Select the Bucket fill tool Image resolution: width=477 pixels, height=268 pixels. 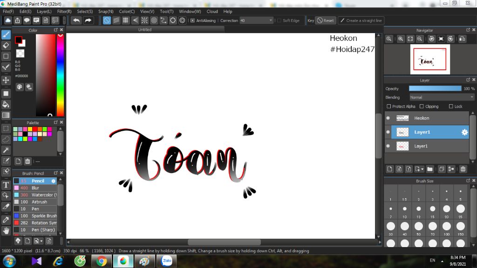(6, 104)
